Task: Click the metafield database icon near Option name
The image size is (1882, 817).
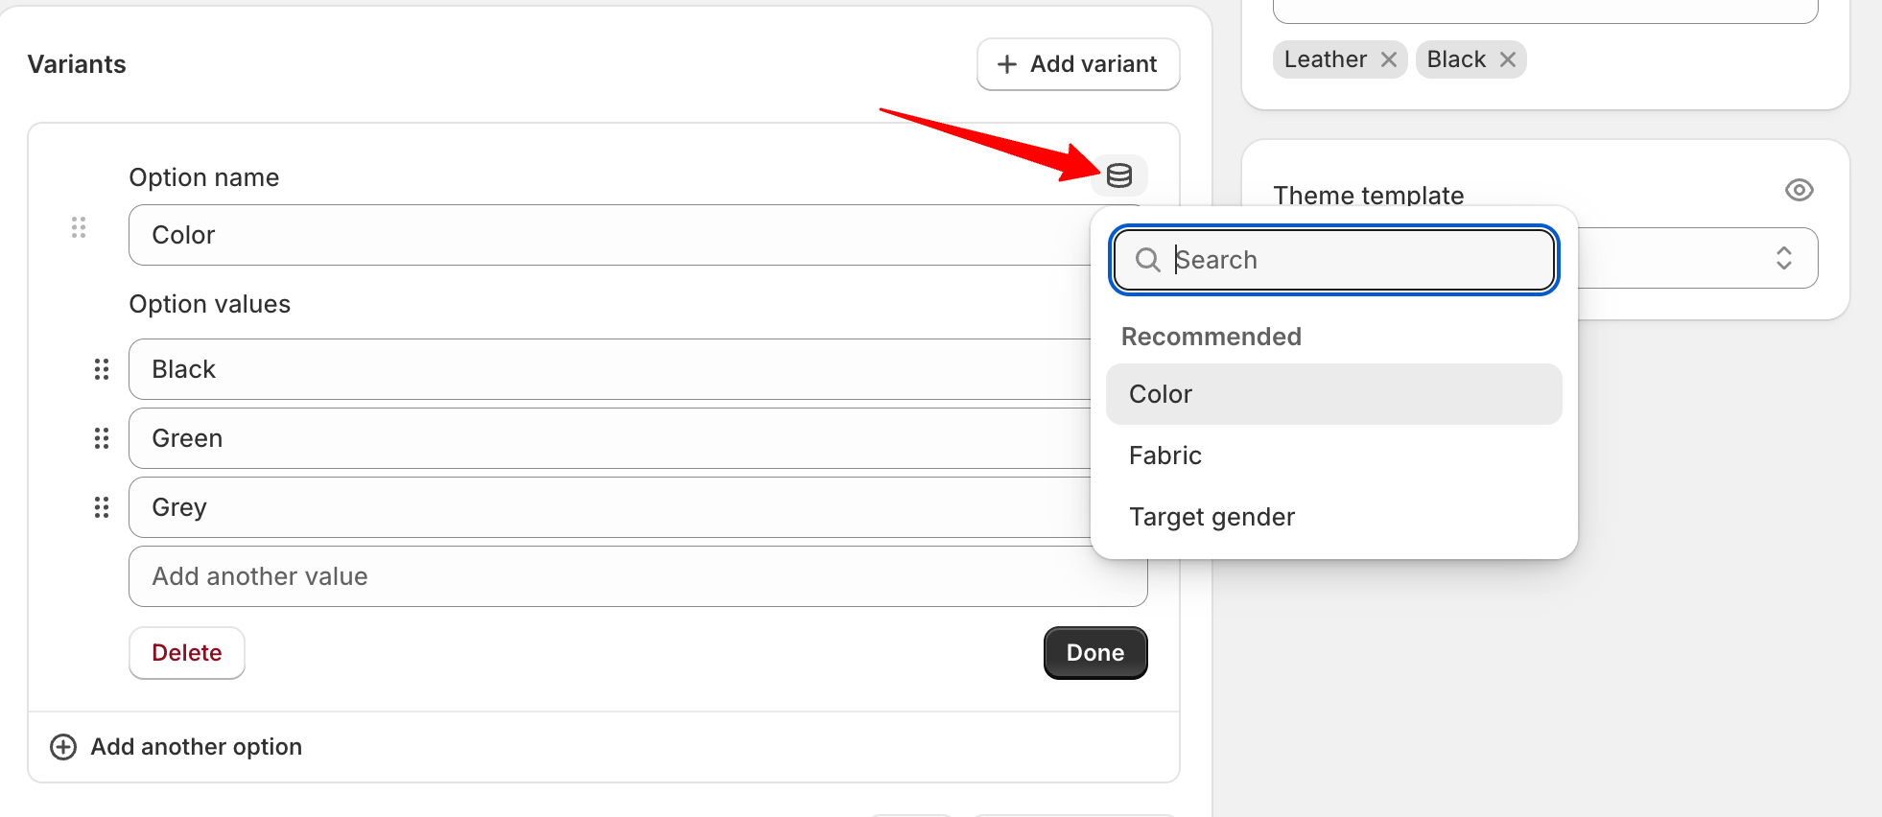Action: (x=1118, y=175)
